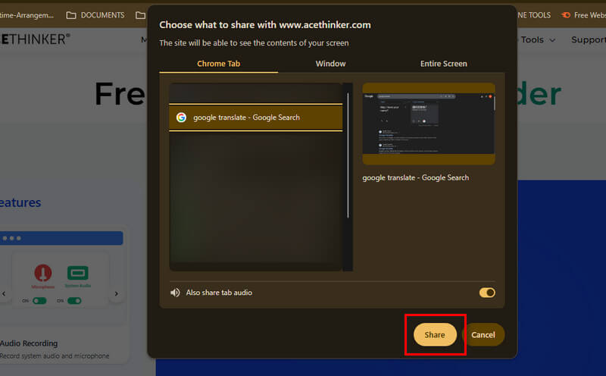Screen dimensions: 606x376
Task: Select the Chrome Tab tab
Action: tap(218, 64)
